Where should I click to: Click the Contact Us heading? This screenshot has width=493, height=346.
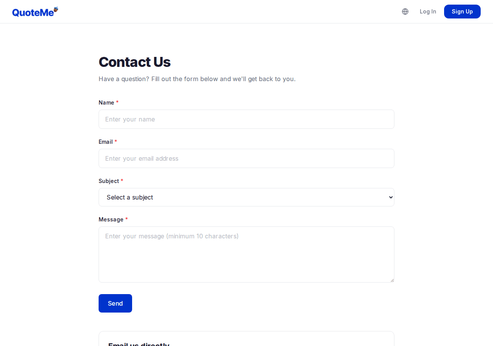(x=134, y=62)
